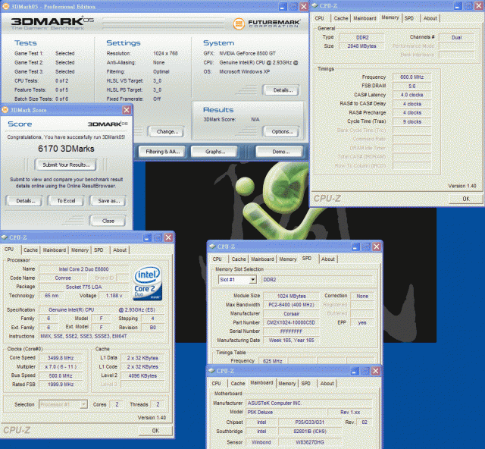This screenshot has width=485, height=449.
Task: Click 3DMark05 title bar app icon
Action: (5, 7)
